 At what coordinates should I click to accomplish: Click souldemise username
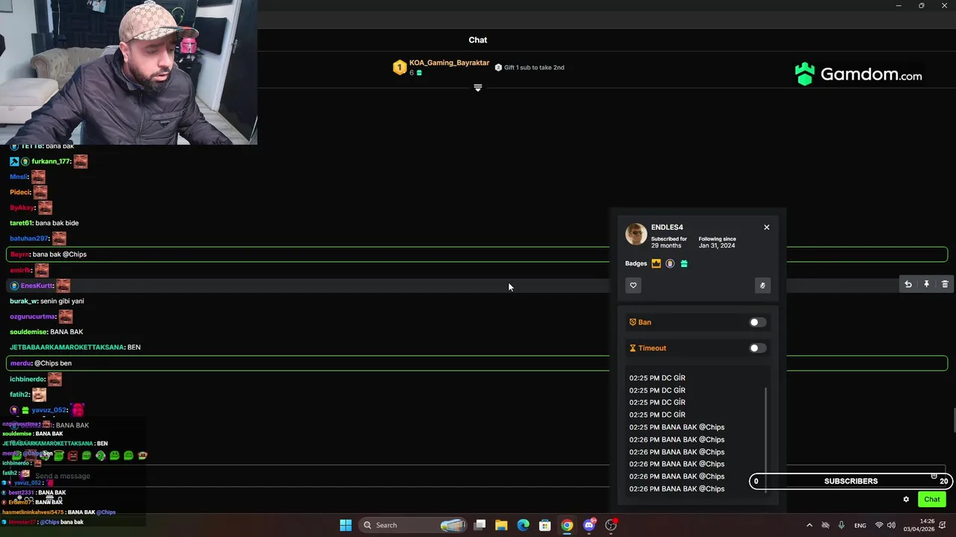pyautogui.click(x=28, y=332)
